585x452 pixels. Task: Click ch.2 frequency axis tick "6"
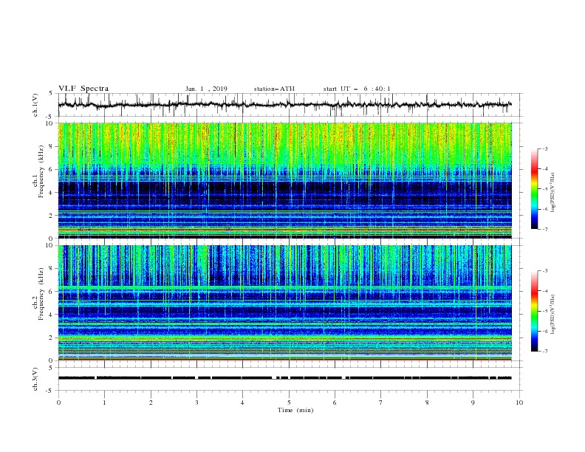click(x=51, y=292)
